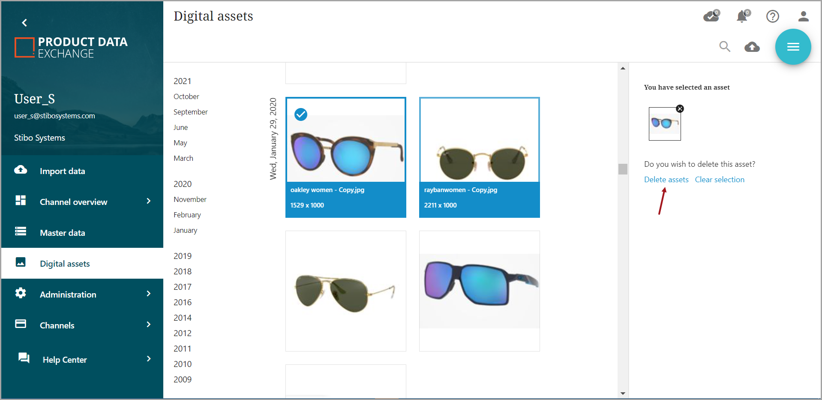Open the help question mark icon
822x400 pixels.
[772, 17]
